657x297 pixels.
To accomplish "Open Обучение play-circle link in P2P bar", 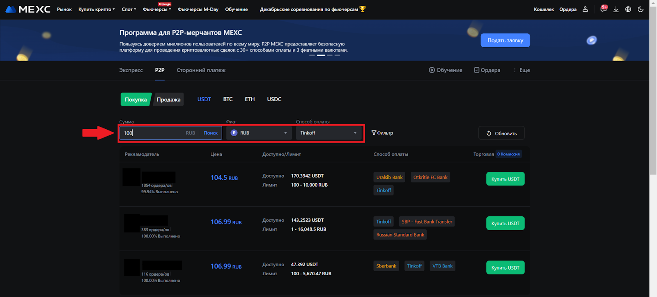I will [446, 70].
